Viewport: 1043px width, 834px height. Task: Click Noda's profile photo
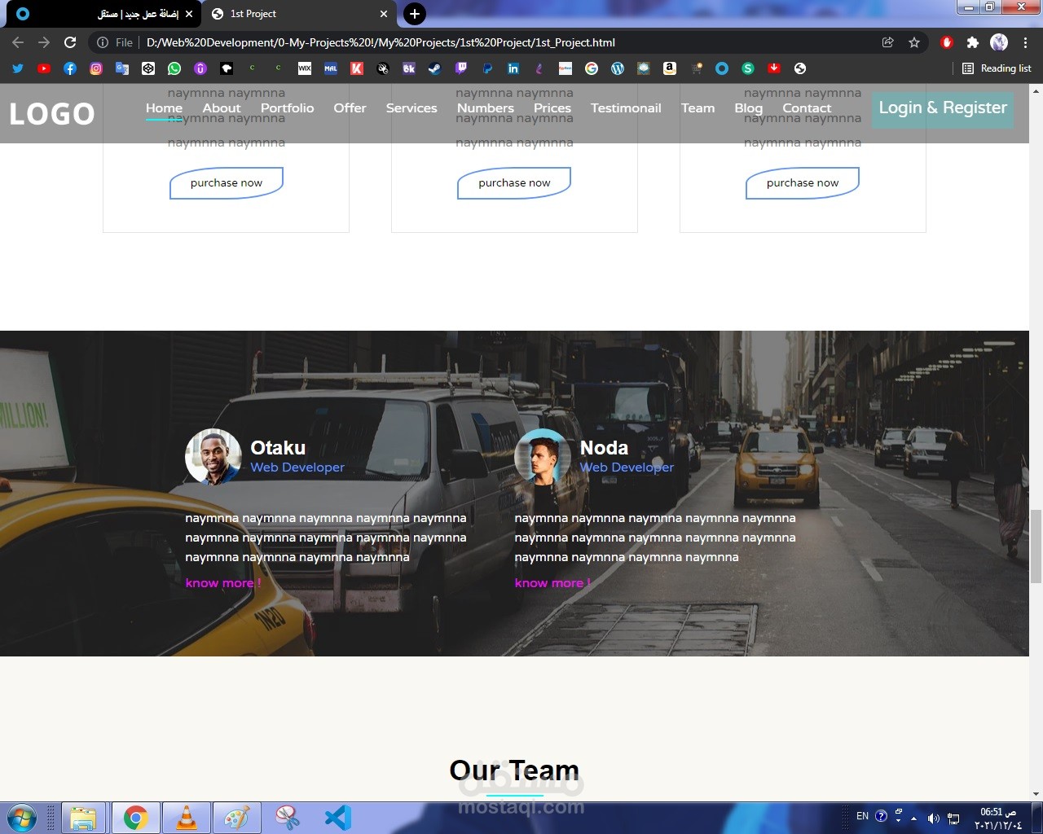coord(543,457)
